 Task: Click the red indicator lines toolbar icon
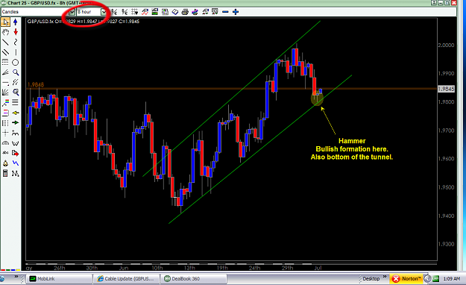click(x=145, y=12)
